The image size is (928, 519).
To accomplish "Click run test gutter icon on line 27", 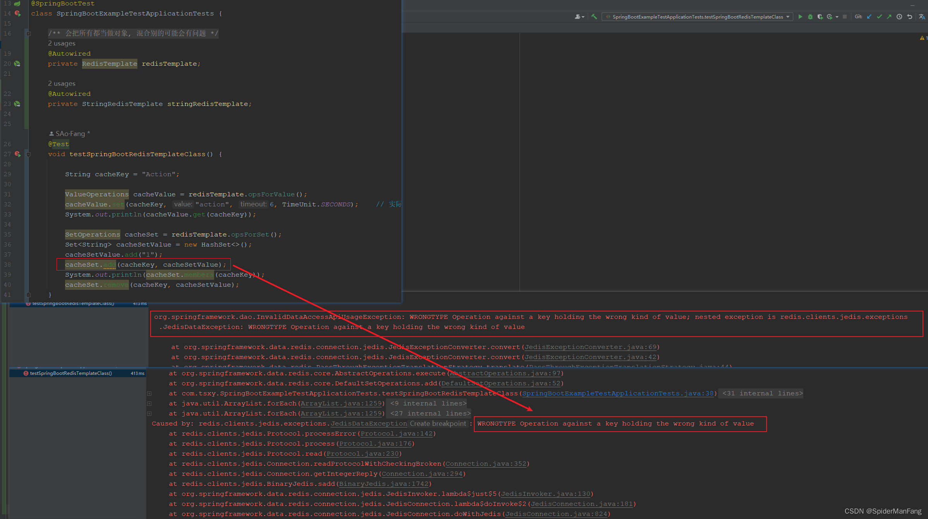I will click(17, 154).
